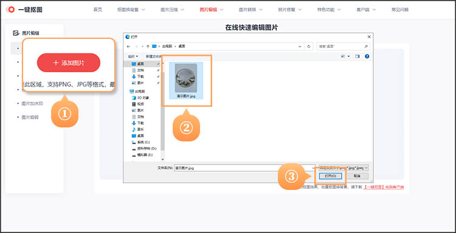
Task: Select the 演示图片.jpg file thumbnail
Action: 186,80
